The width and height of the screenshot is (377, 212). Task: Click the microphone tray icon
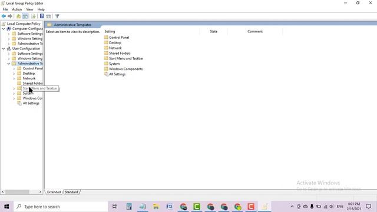pyautogui.click(x=312, y=207)
